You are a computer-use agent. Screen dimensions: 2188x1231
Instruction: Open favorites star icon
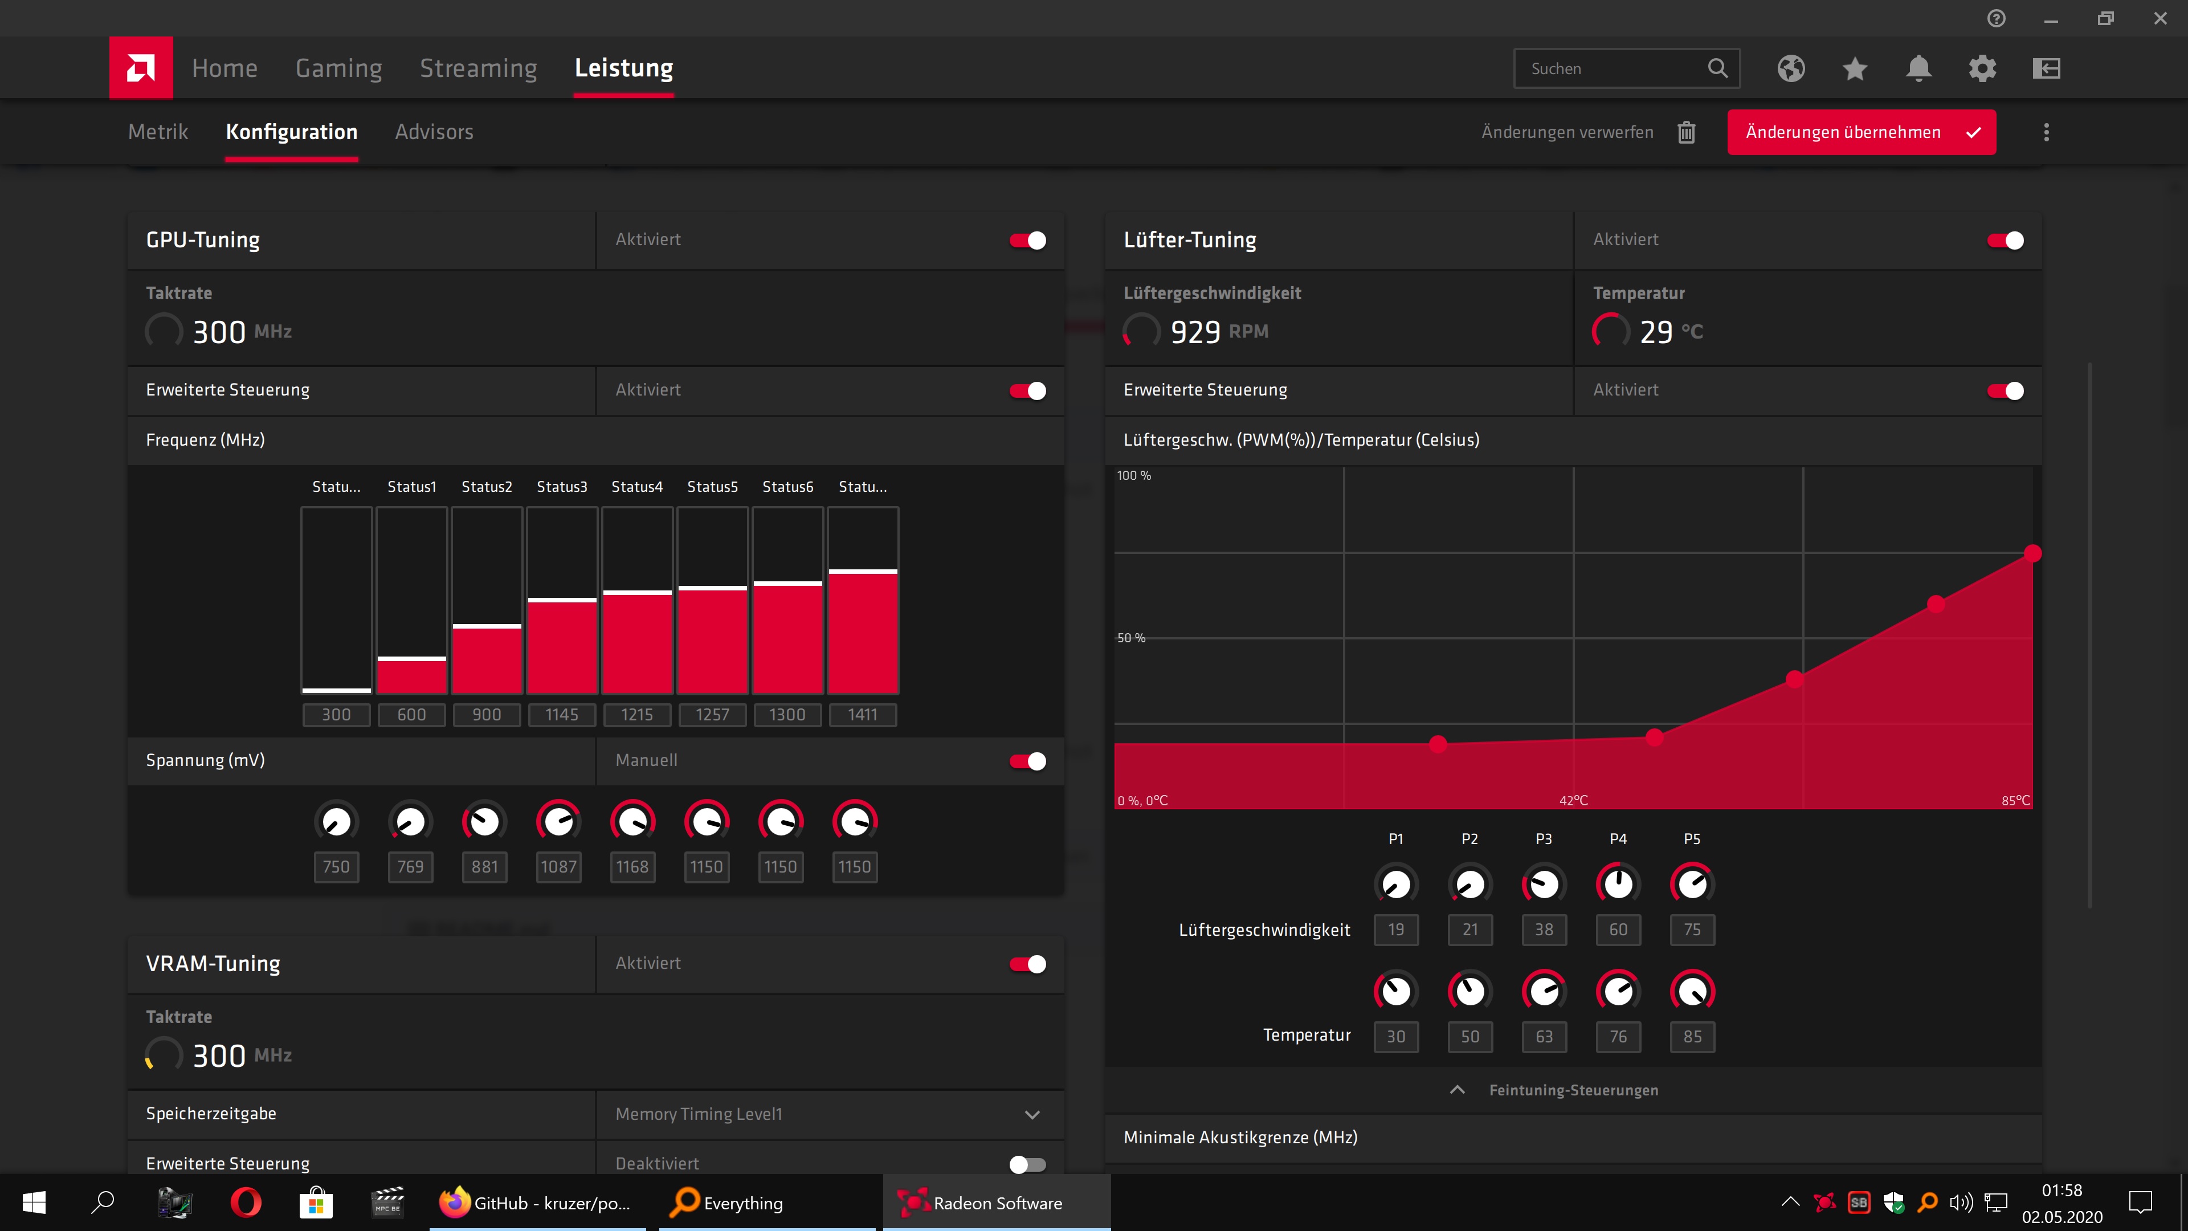[x=1855, y=68]
